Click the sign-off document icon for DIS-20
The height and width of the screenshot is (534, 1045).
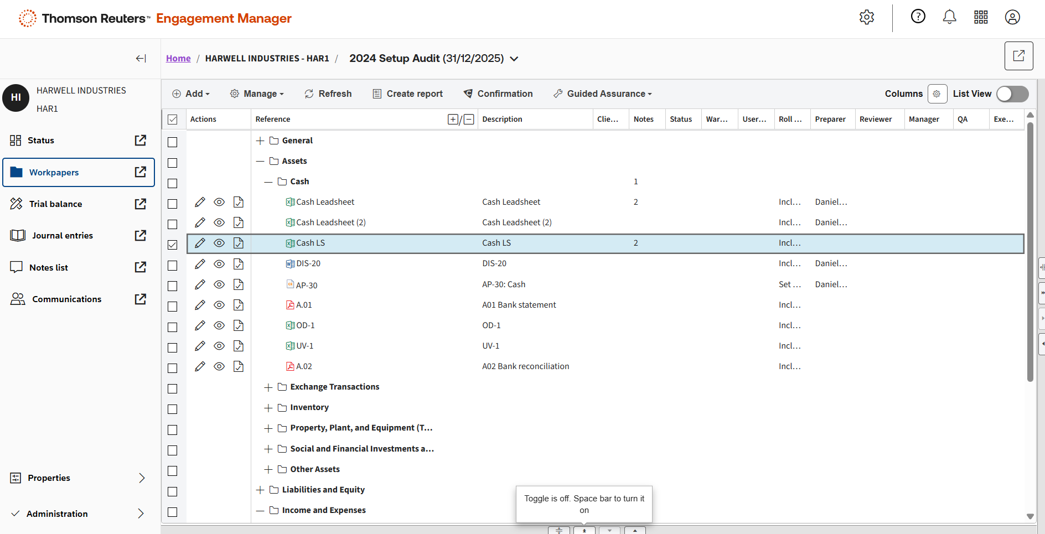point(239,264)
